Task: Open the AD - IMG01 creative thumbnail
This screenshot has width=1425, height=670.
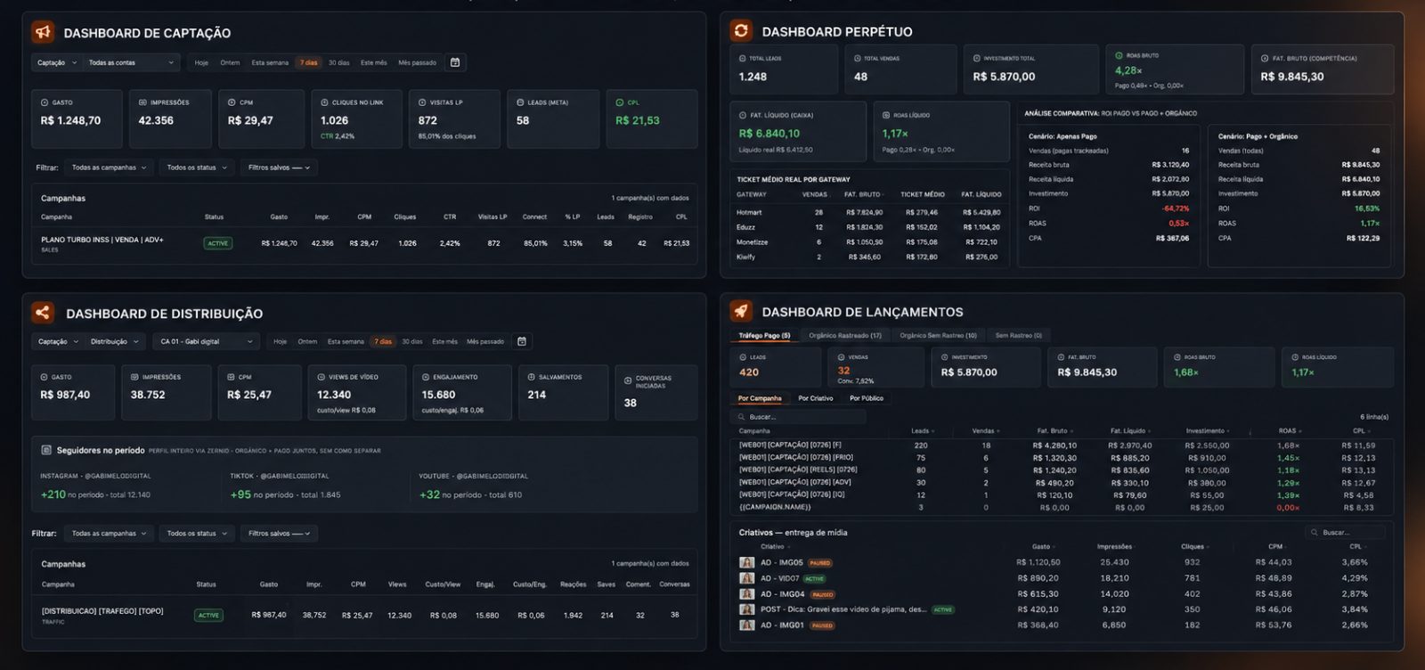Action: pos(746,625)
